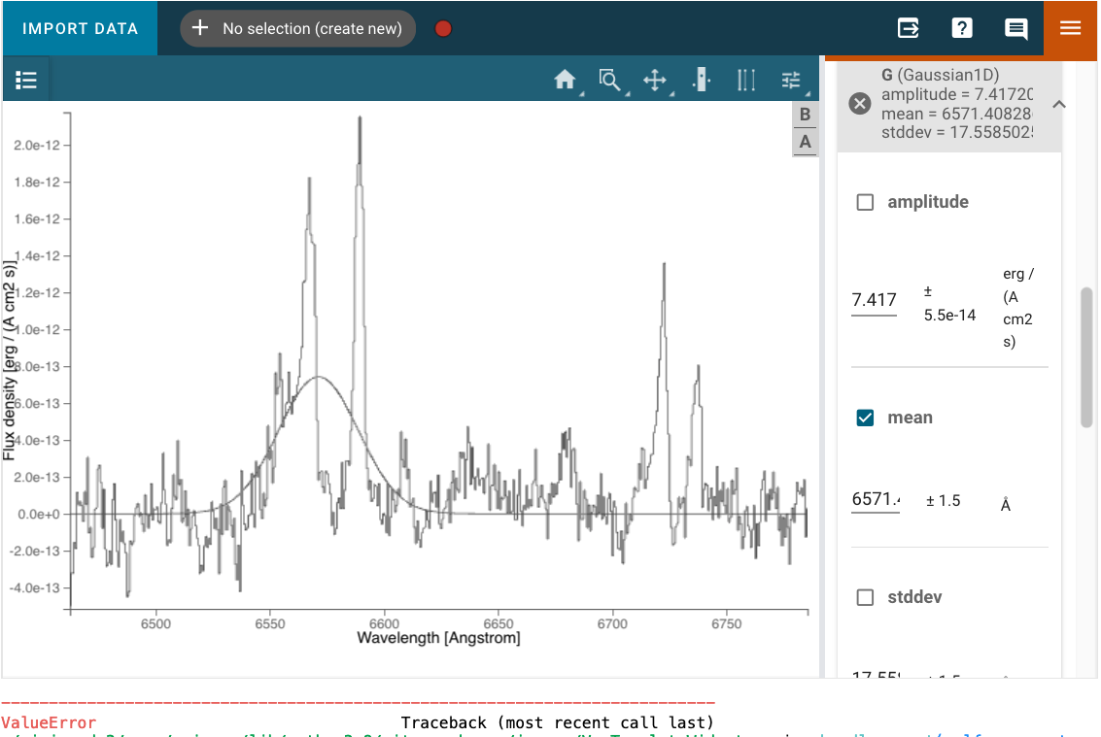Image resolution: width=1101 pixels, height=737 pixels.
Task: Open the plot options settings icon
Action: pyautogui.click(x=790, y=80)
